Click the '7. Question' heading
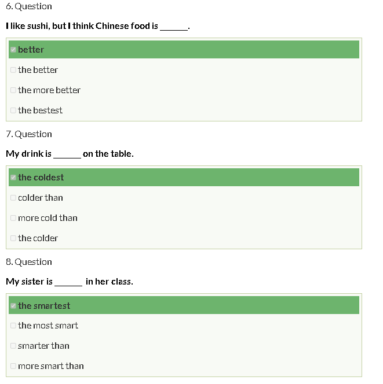Image resolution: width=383 pixels, height=384 pixels. tap(29, 134)
